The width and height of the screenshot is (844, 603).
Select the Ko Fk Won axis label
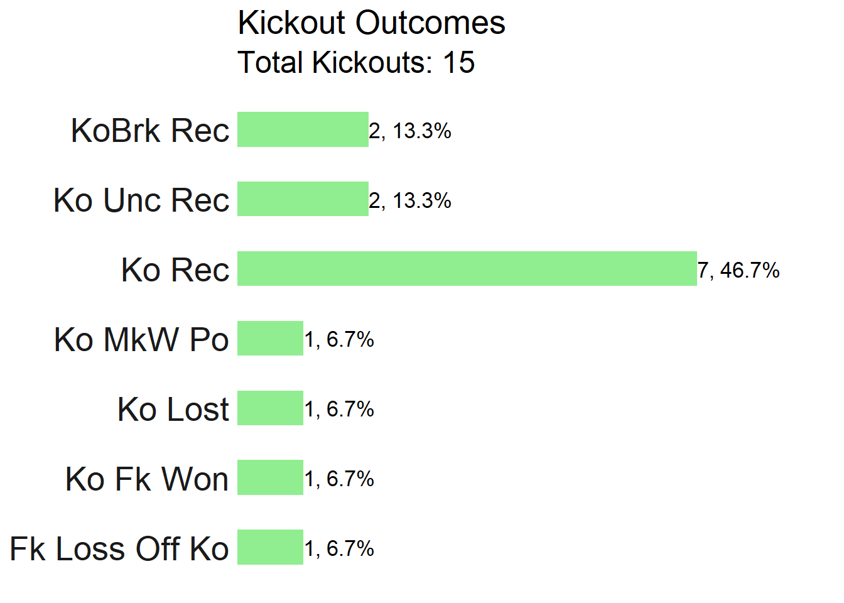pos(147,479)
